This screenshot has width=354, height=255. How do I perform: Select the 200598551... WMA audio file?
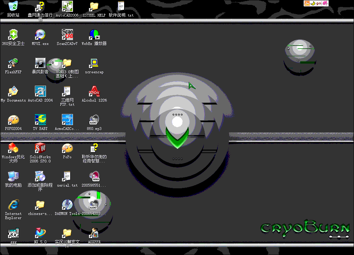pos(94,176)
